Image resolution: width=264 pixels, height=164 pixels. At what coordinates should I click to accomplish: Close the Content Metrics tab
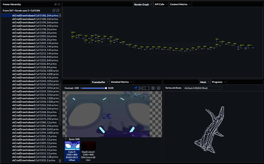coord(190,5)
